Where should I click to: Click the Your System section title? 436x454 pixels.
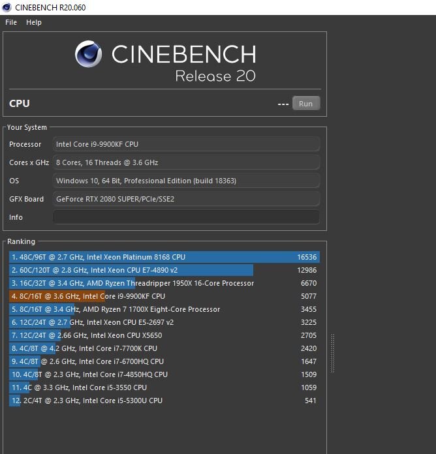click(x=27, y=127)
